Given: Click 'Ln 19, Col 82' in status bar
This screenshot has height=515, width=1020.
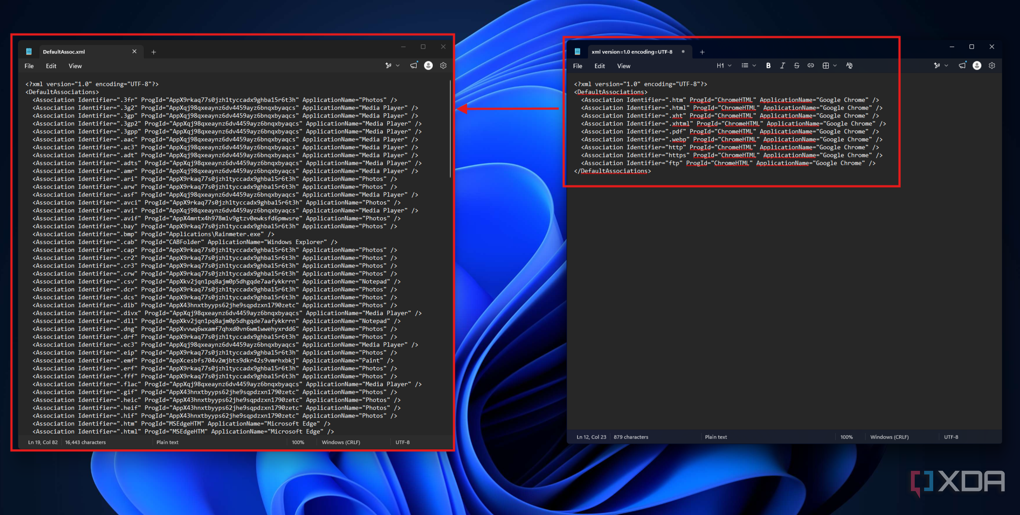Looking at the screenshot, I should [43, 442].
